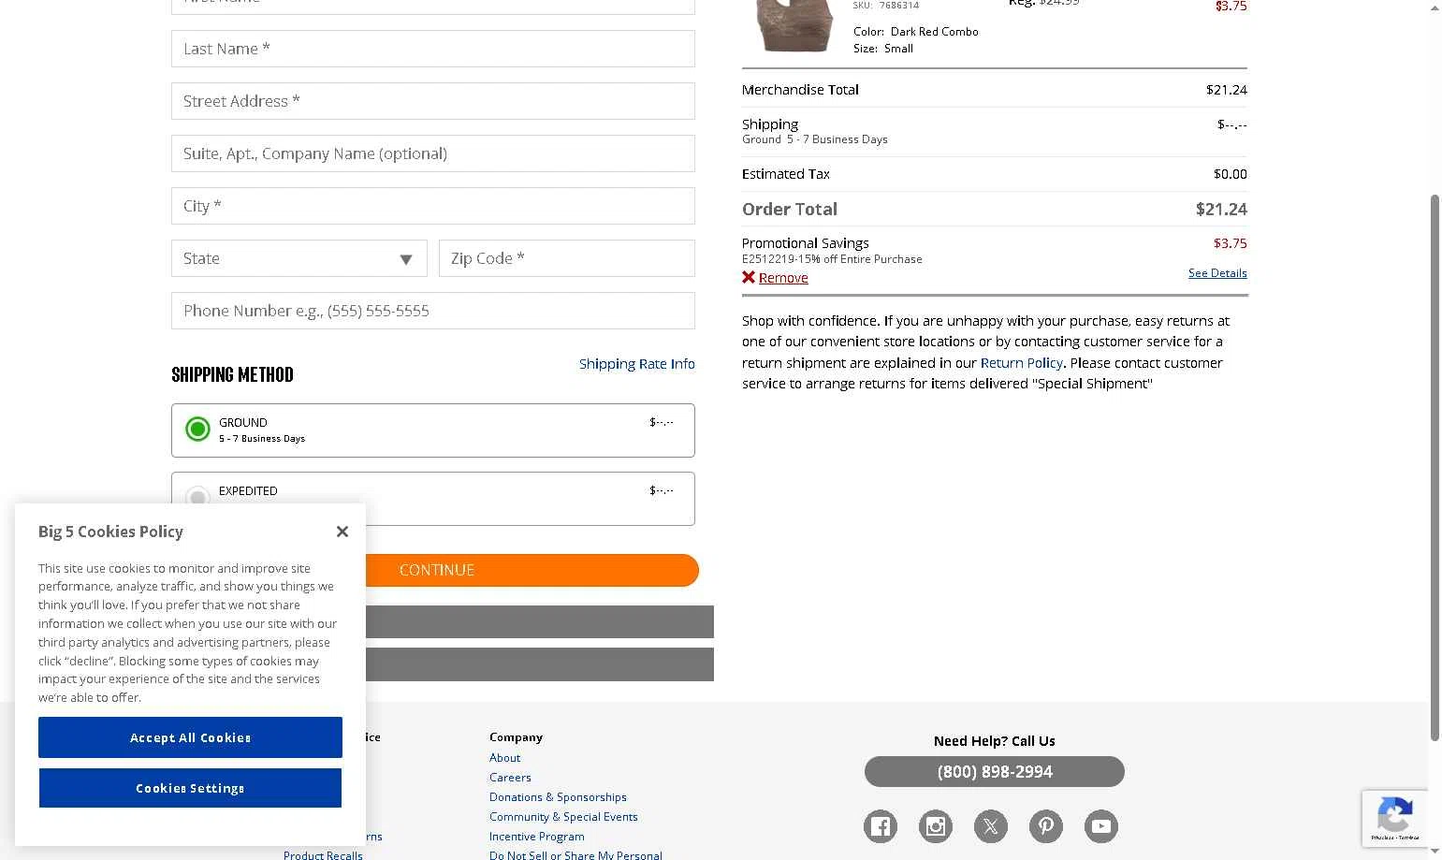This screenshot has width=1442, height=860.
Task: Open the Big 5 Facebook page icon
Action: coord(880,826)
